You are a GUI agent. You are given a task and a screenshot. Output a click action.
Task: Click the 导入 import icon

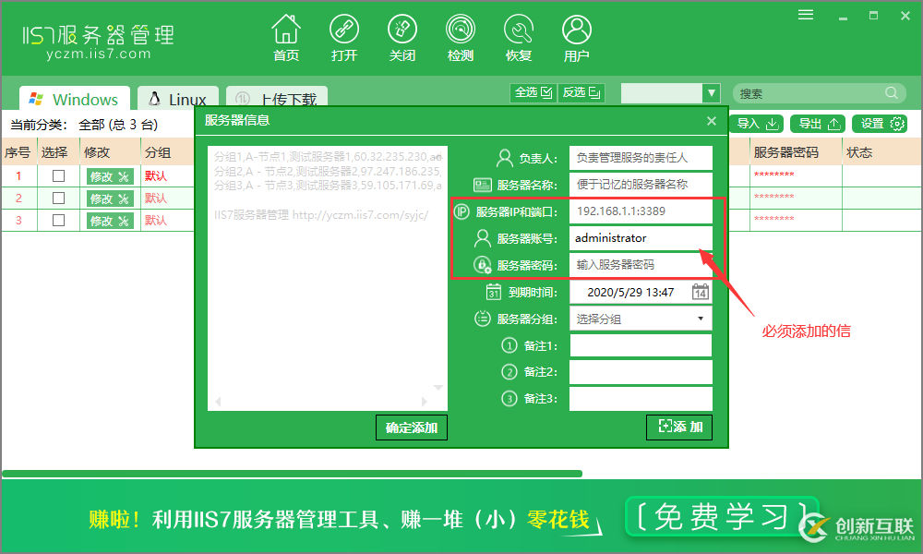coord(757,123)
